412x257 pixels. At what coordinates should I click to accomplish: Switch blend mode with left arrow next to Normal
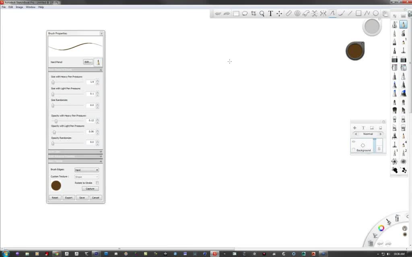[356, 134]
